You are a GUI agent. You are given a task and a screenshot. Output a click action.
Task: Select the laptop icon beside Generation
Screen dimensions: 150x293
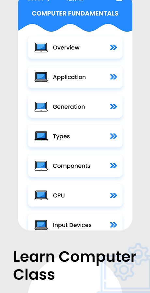tap(41, 106)
